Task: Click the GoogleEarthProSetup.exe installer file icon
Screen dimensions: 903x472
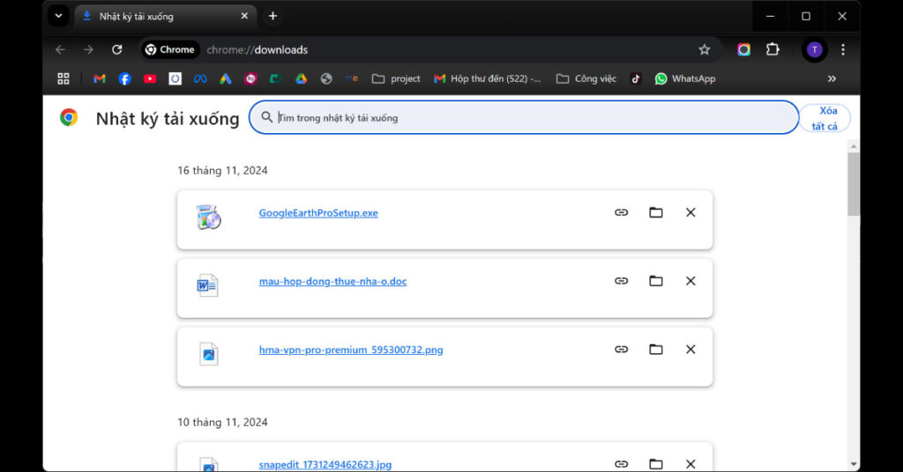Action: click(208, 218)
